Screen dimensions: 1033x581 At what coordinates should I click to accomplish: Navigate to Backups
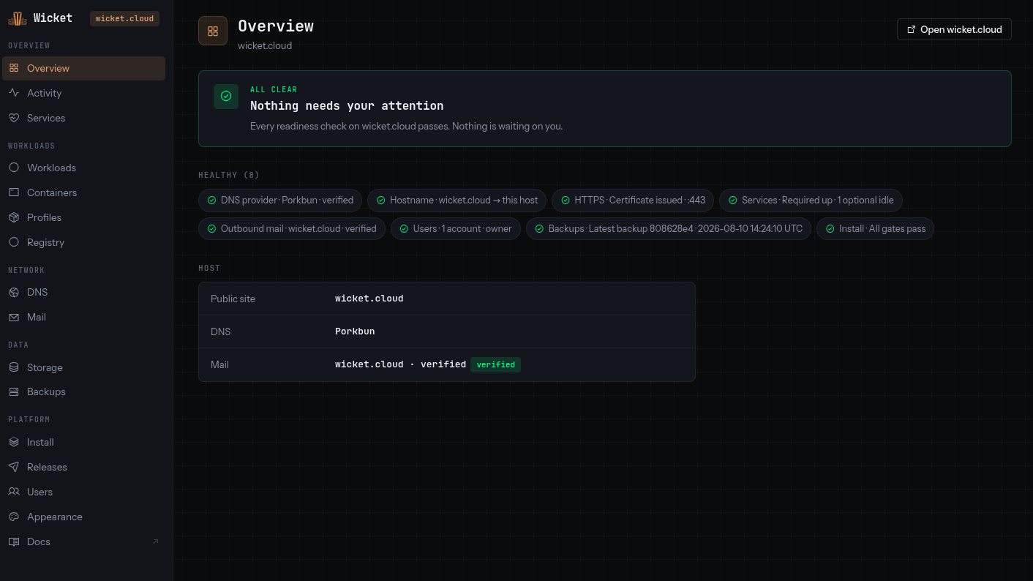[83, 391]
